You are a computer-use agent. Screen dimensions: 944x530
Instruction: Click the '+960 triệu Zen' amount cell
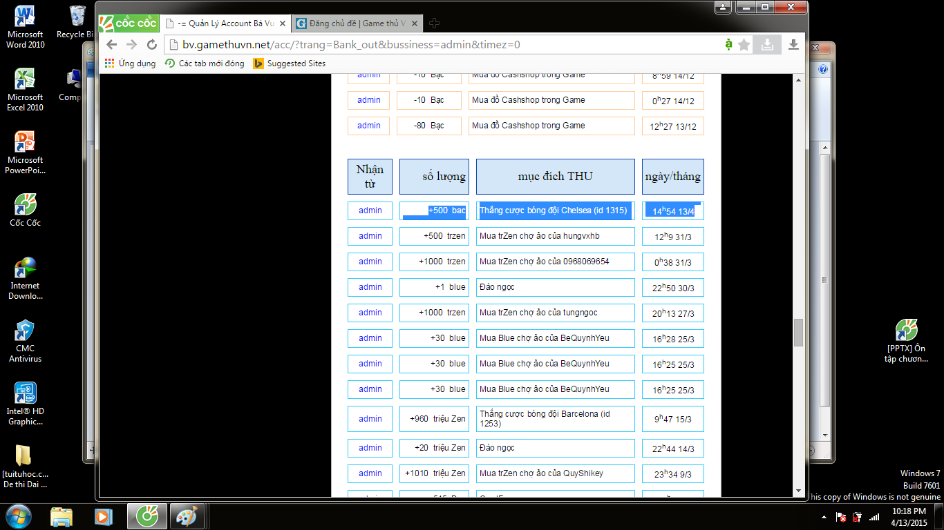(x=434, y=419)
